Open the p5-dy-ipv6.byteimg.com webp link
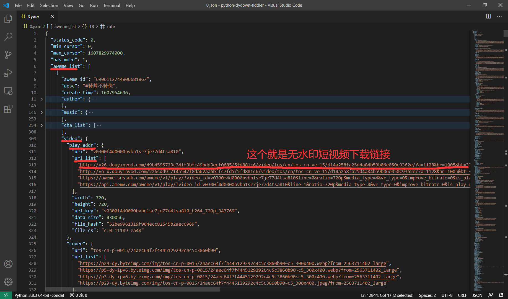Viewport: 508px width, 299px height. pos(238,270)
